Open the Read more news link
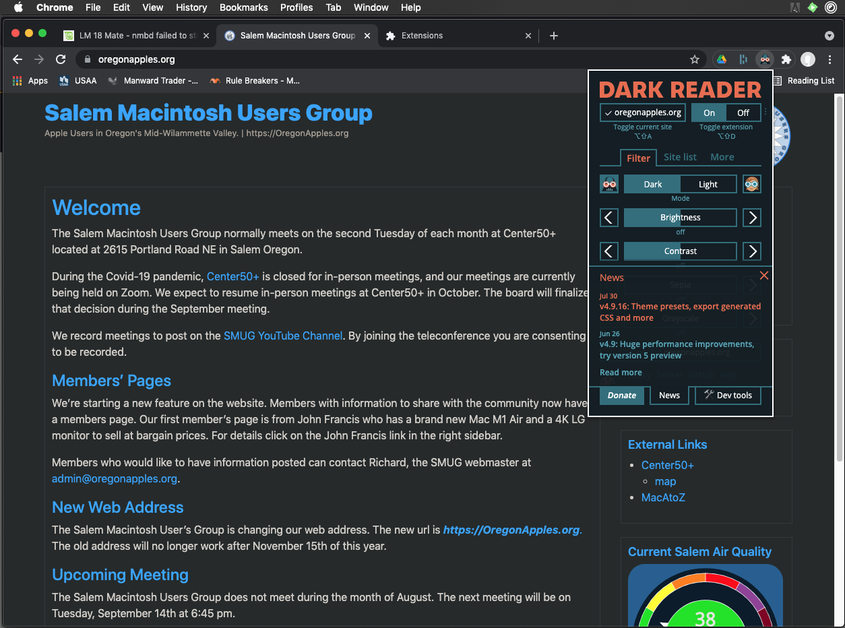 [621, 373]
